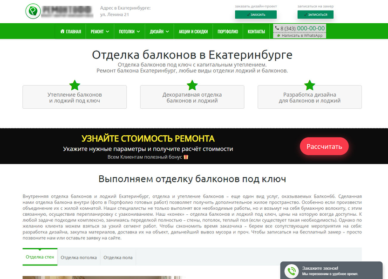Click the заказать дизайн-проект label
Image resolution: width=388 pixels, height=279 pixels.
click(x=256, y=6)
